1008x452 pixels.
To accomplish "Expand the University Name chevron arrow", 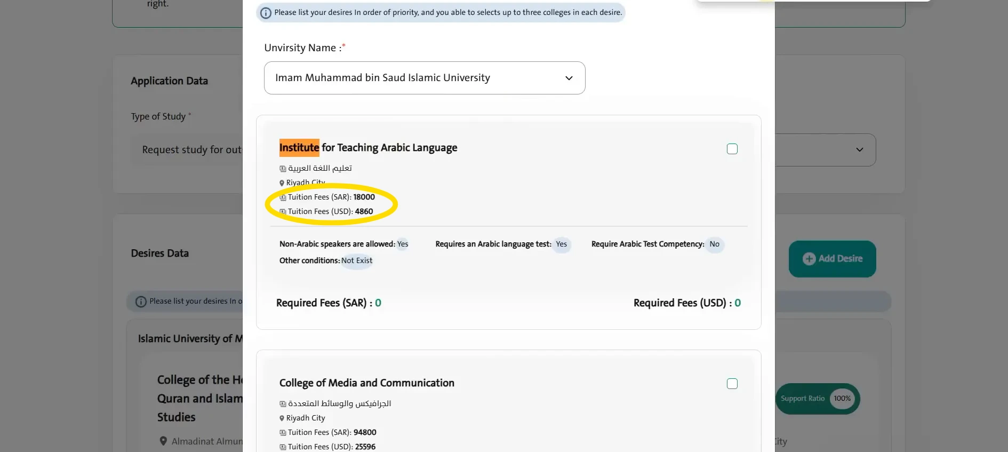I will pos(569,78).
